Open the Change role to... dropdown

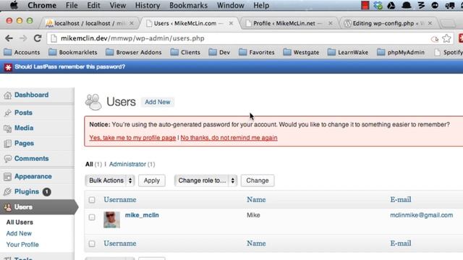(205, 181)
